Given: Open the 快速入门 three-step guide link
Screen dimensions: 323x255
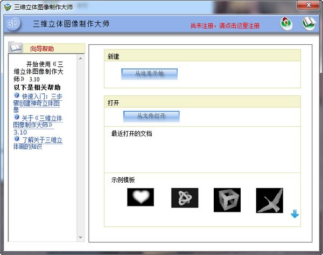Looking at the screenshot, I should (38, 103).
